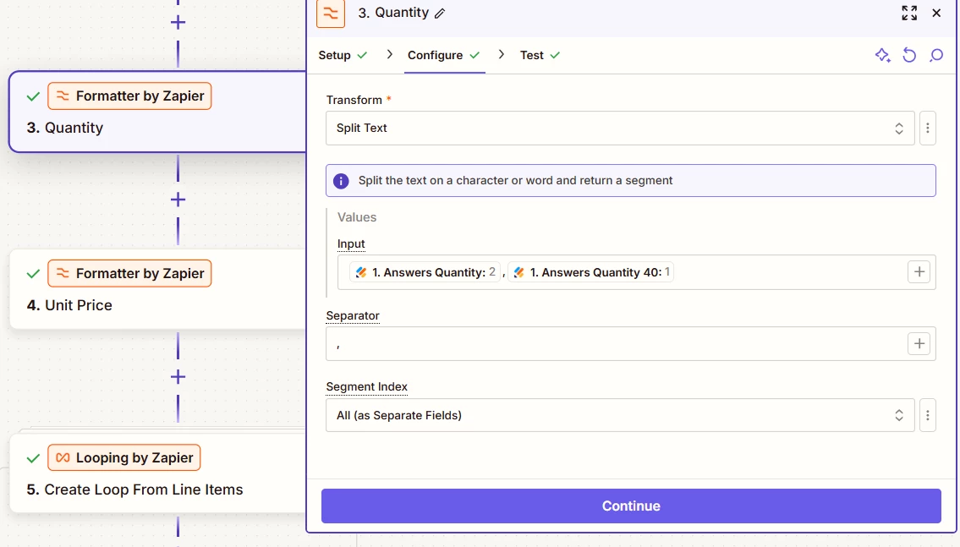Close the Quantity step panel
This screenshot has width=960, height=547.
936,13
